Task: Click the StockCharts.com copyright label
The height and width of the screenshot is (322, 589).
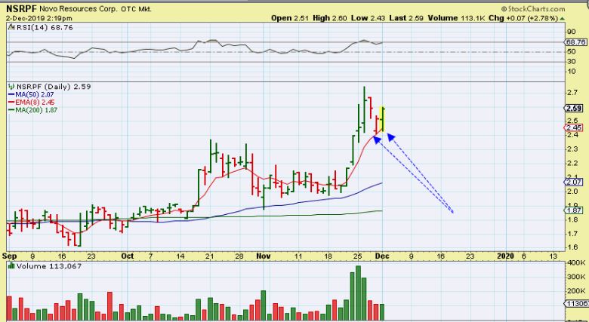Action: [x=533, y=8]
